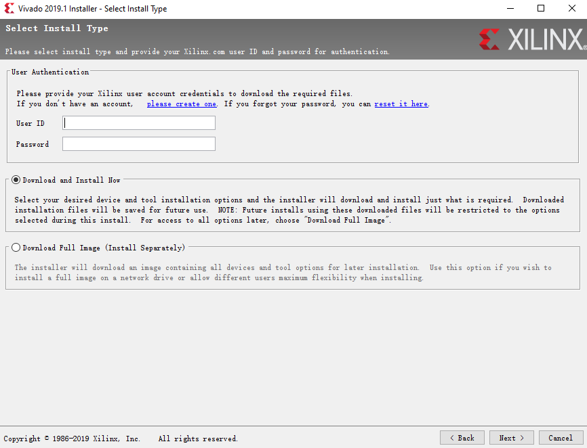This screenshot has width=587, height=448.
Task: Maximize the installer window
Action: (541, 9)
